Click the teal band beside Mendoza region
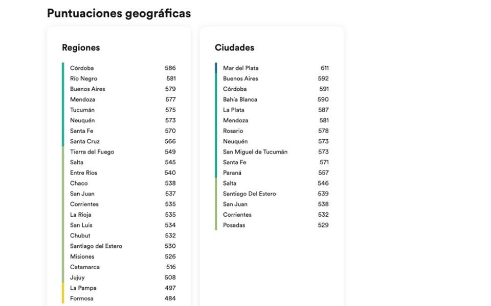 pyautogui.click(x=63, y=99)
